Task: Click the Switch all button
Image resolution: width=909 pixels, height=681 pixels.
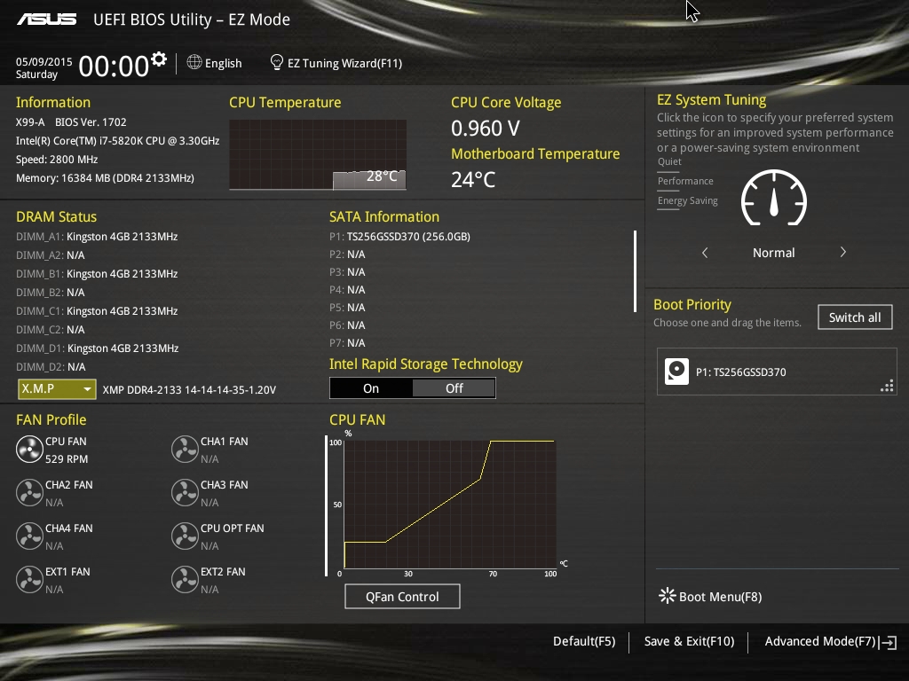Action: 855,317
